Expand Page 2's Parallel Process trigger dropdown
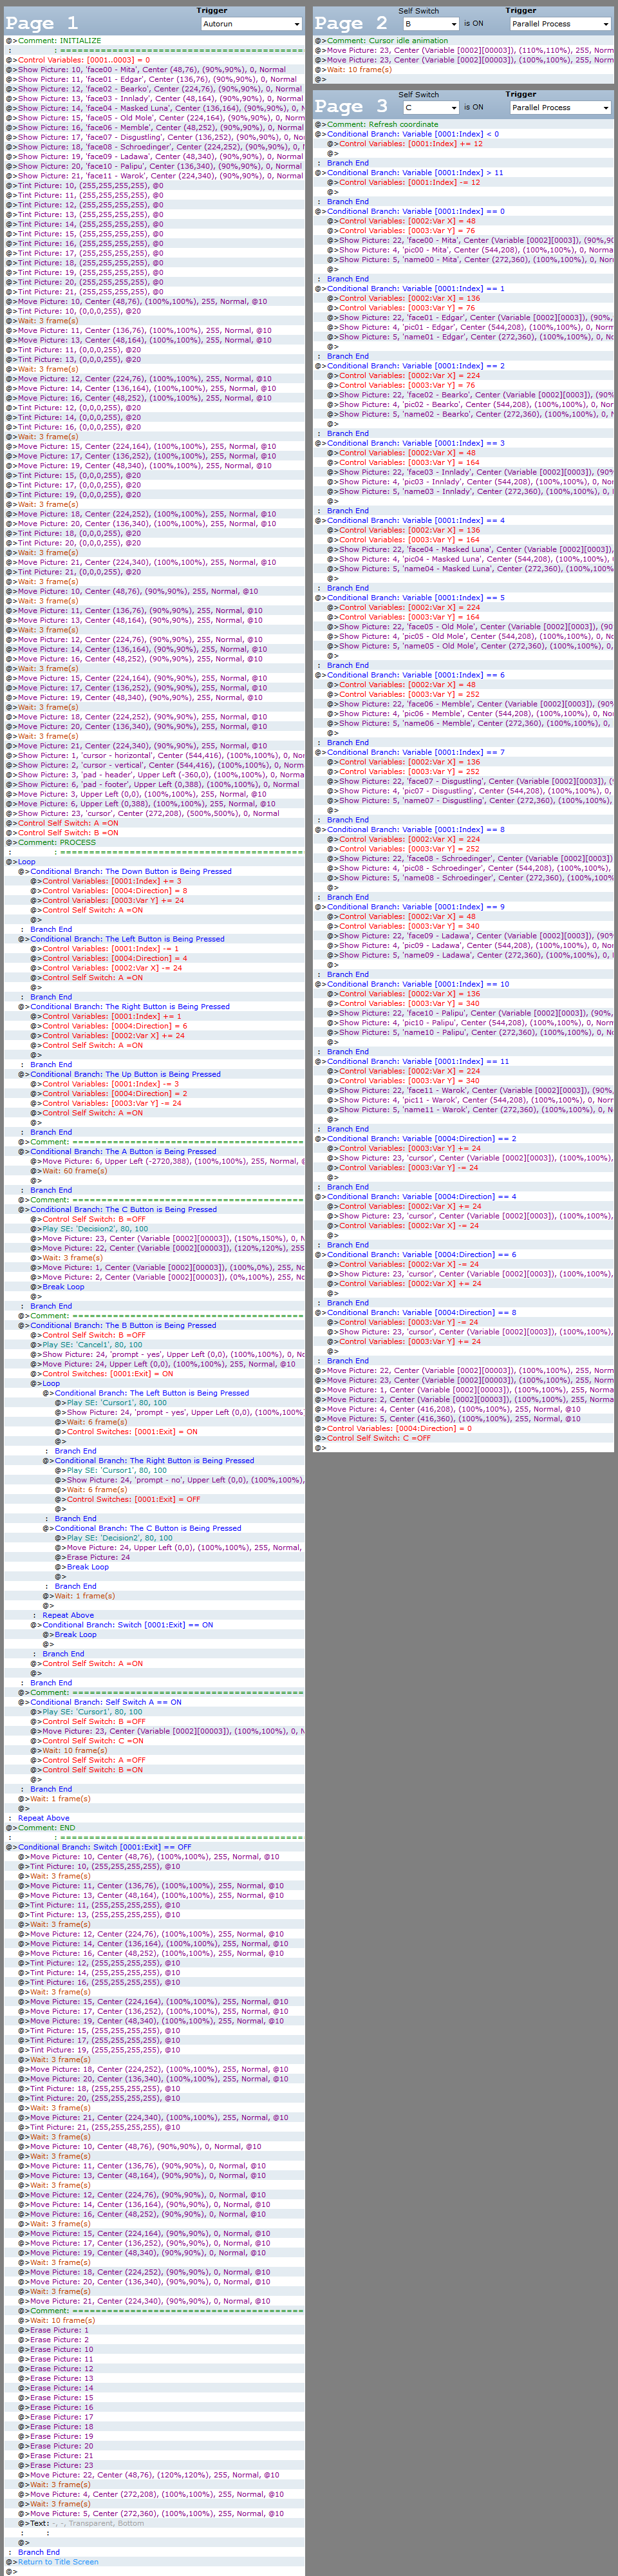The width and height of the screenshot is (618, 2576). [x=559, y=24]
